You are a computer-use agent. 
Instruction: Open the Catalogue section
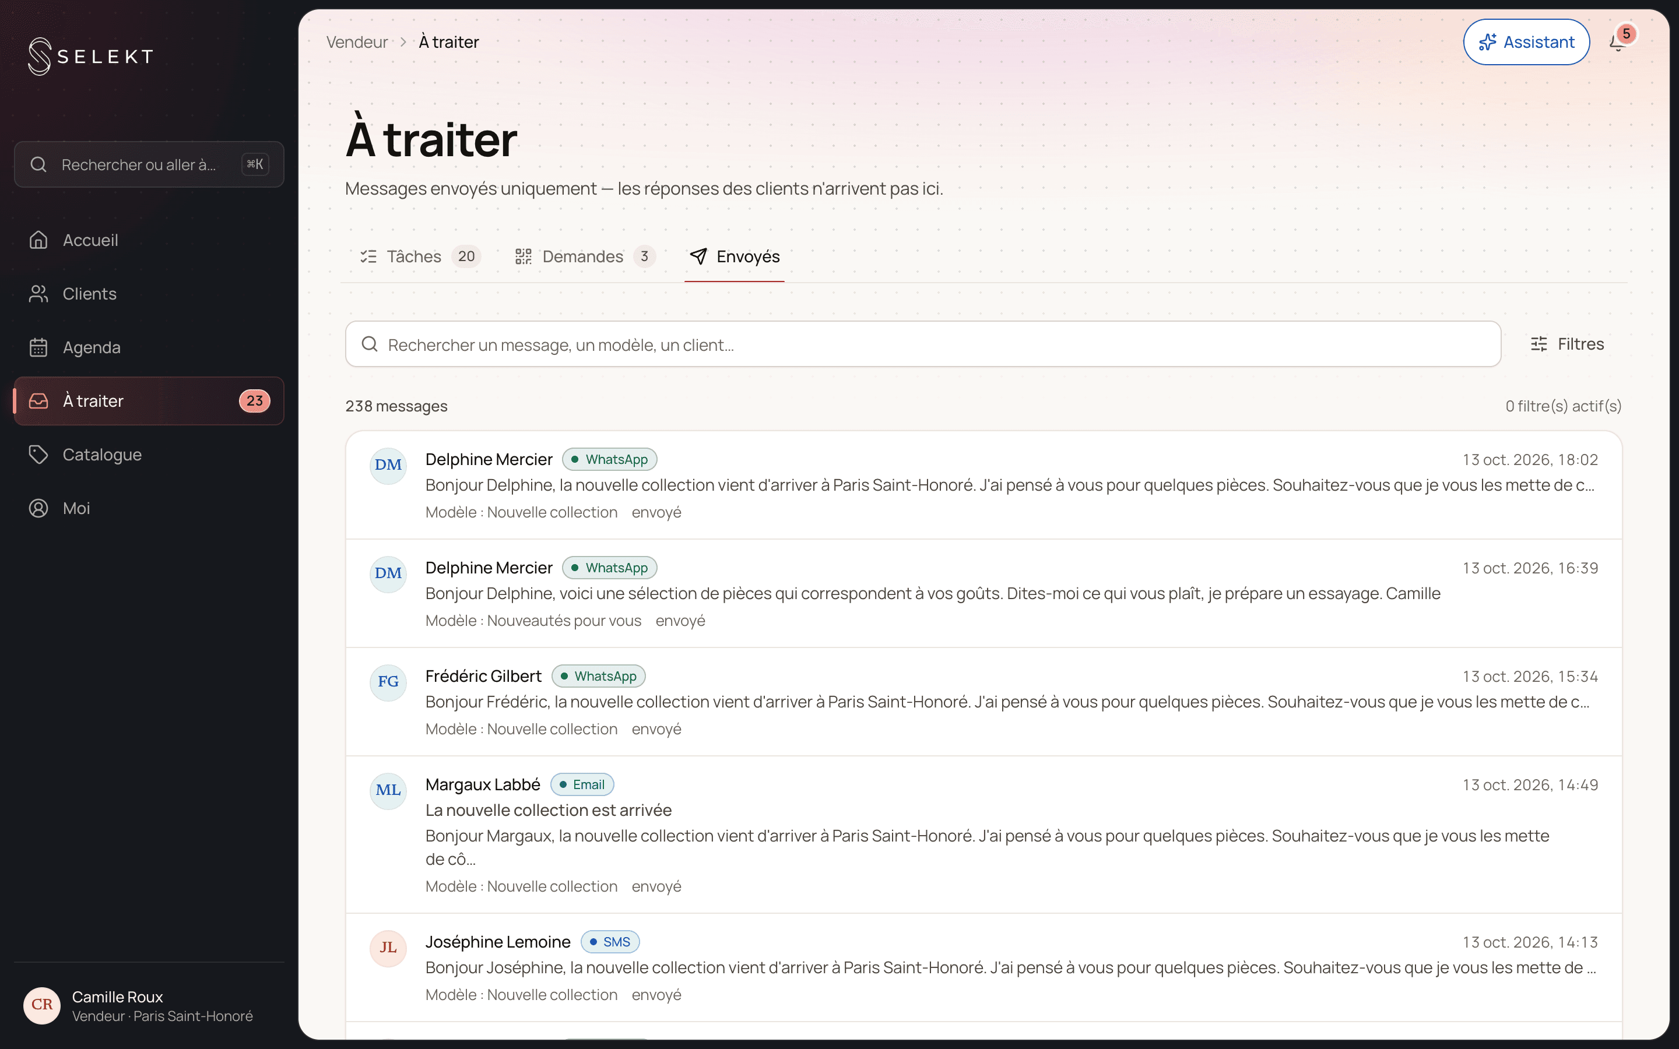pyautogui.click(x=149, y=455)
